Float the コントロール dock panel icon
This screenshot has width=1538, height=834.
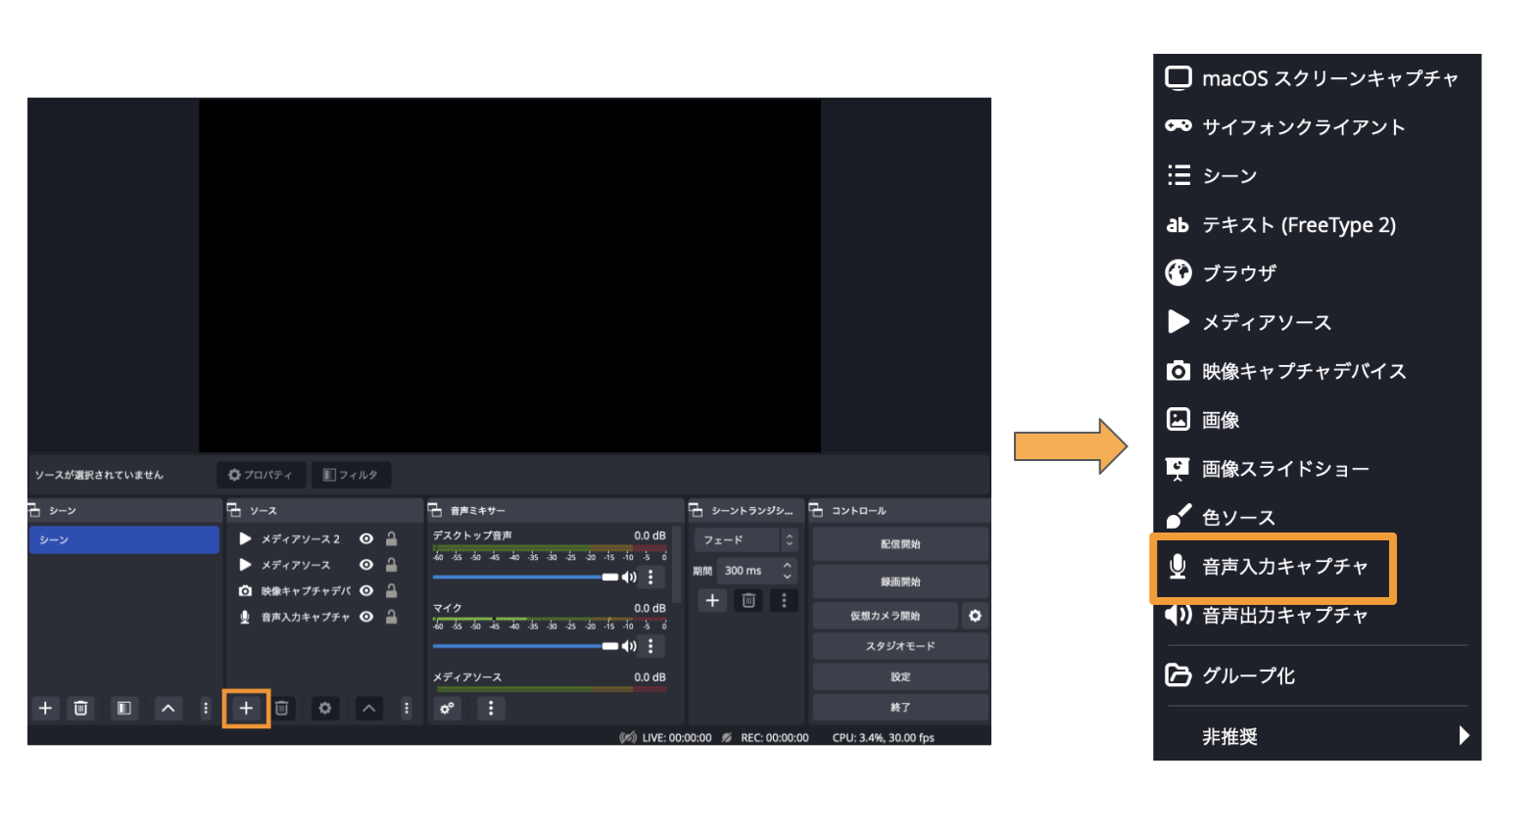click(x=816, y=510)
